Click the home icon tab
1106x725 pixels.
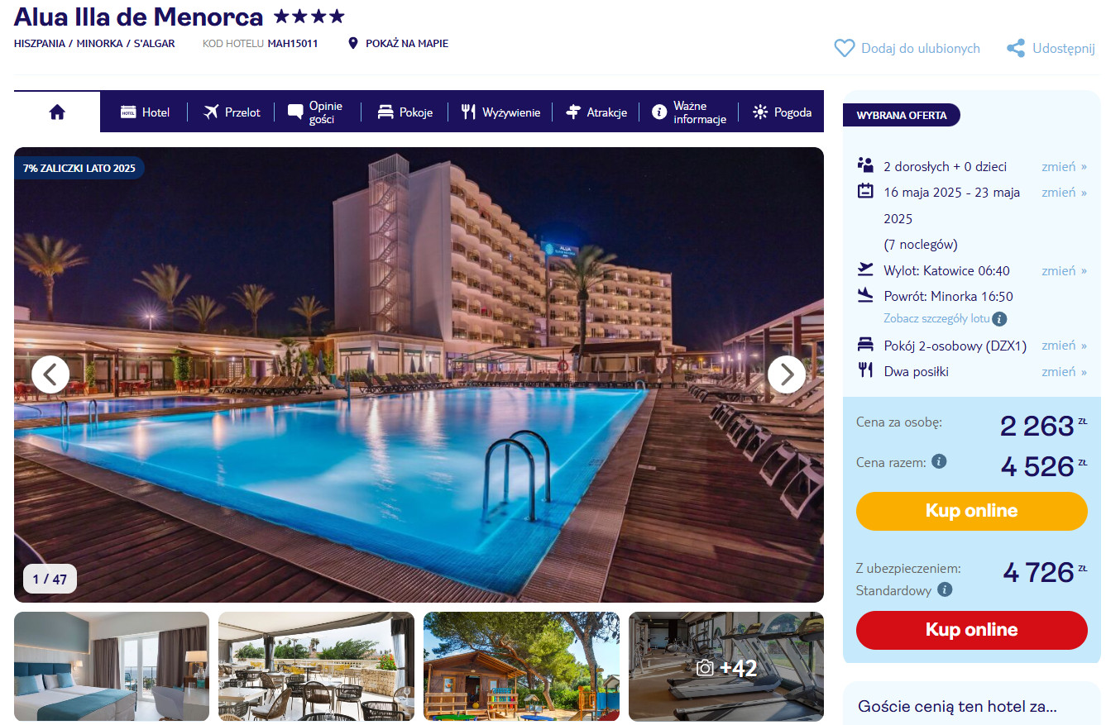57,112
